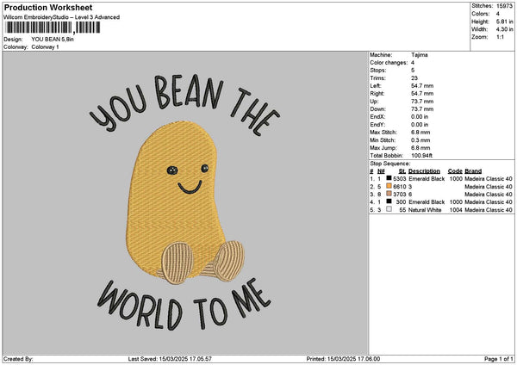Pick the tan thread swatch in stop 3
517x365 pixels.
[x=389, y=194]
